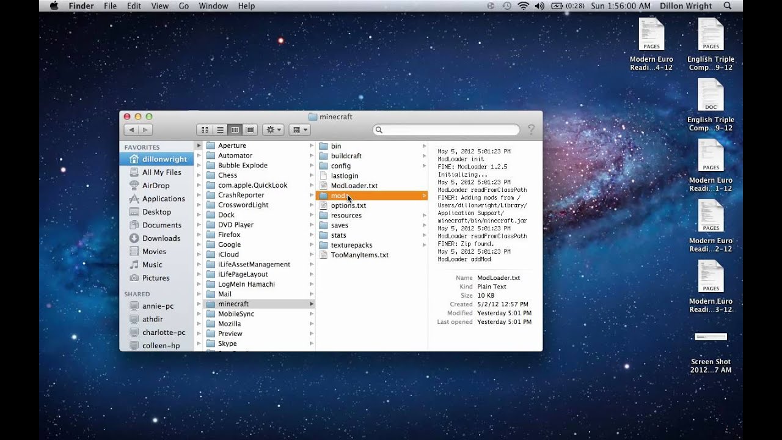This screenshot has width=782, height=440.
Task: Select the highlighted mods folder
Action: point(371,196)
